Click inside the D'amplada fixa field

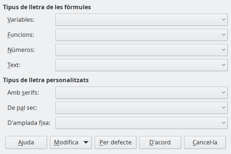137,123
